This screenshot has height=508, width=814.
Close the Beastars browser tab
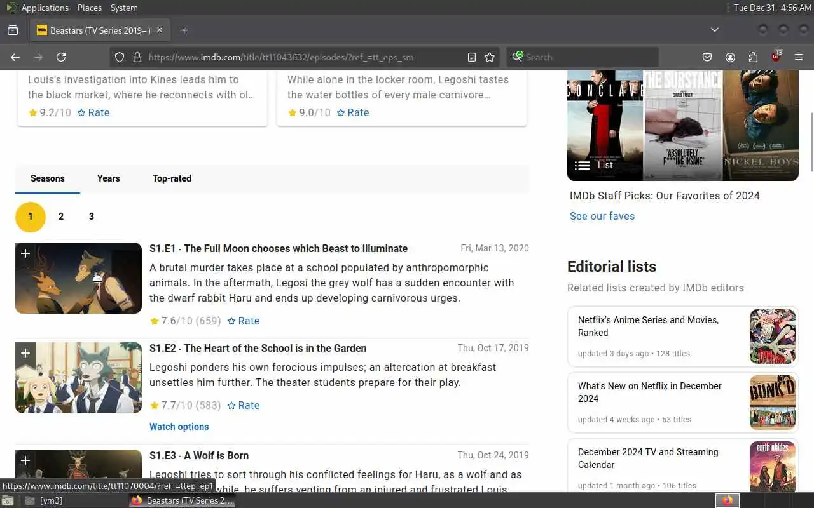160,30
